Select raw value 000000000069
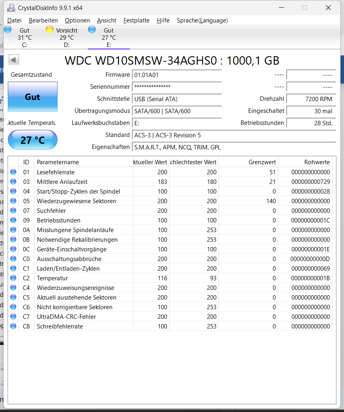The height and width of the screenshot is (412, 344). tap(311, 268)
